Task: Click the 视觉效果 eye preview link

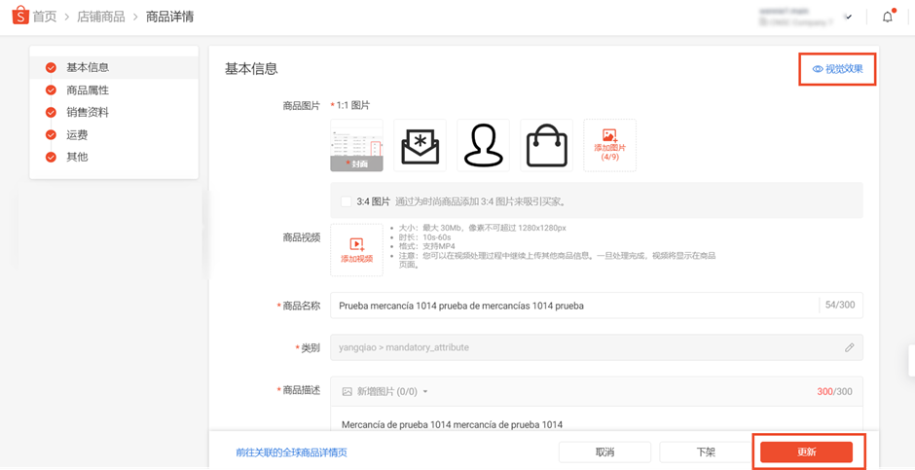Action: 837,69
